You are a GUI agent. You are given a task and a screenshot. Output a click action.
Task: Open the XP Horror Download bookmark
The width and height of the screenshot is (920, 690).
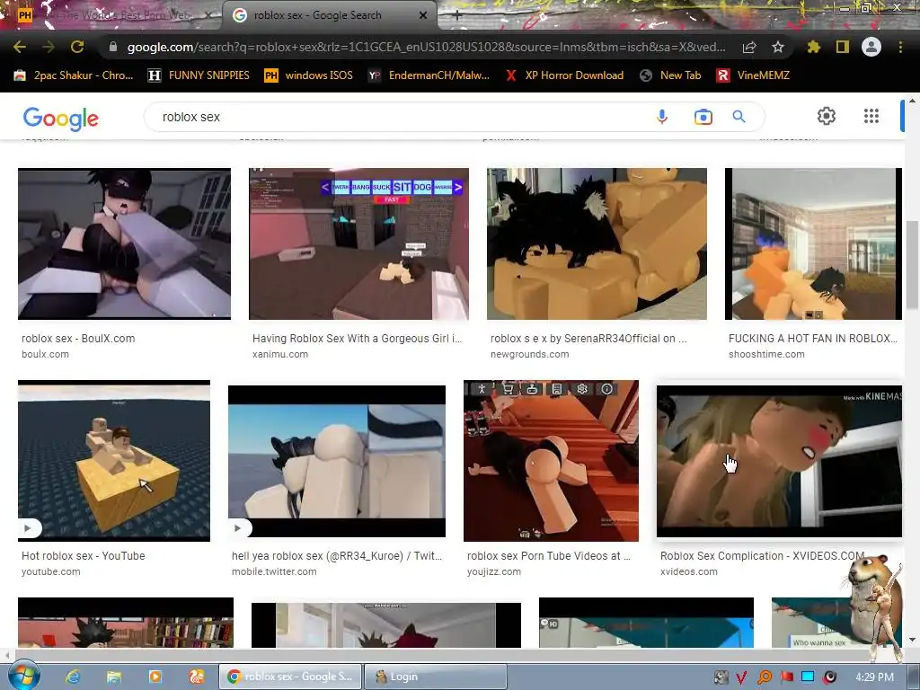point(564,75)
